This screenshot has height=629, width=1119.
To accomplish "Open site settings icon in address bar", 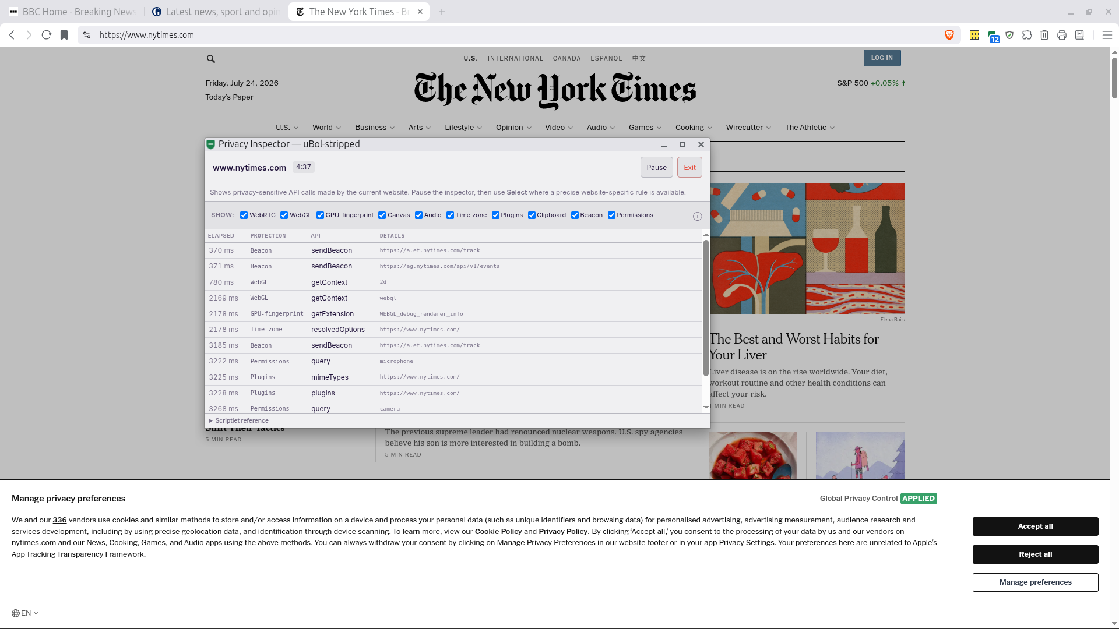I will point(87,35).
